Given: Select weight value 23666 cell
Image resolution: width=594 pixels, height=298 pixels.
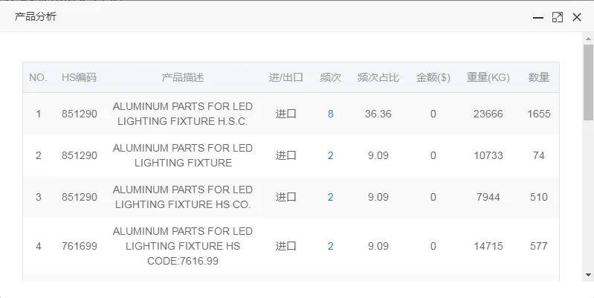Looking at the screenshot, I should pyautogui.click(x=488, y=114).
